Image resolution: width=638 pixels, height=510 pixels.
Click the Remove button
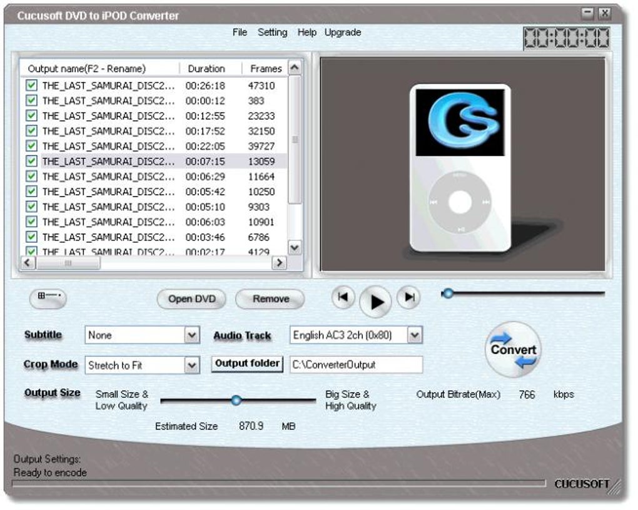270,299
